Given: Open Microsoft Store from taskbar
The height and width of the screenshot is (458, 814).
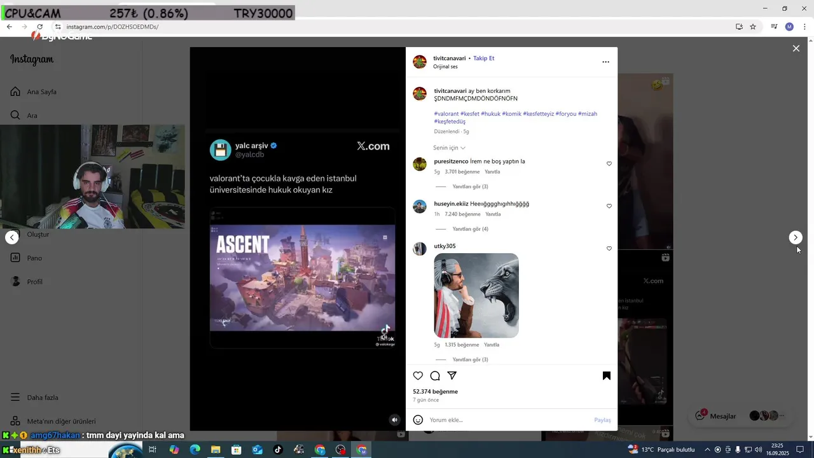Looking at the screenshot, I should pyautogui.click(x=236, y=450).
